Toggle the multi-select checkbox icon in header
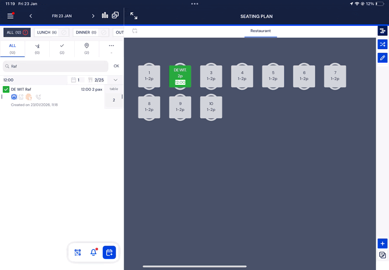Screen dimensions: 389x270 pyautogui.click(x=115, y=16)
